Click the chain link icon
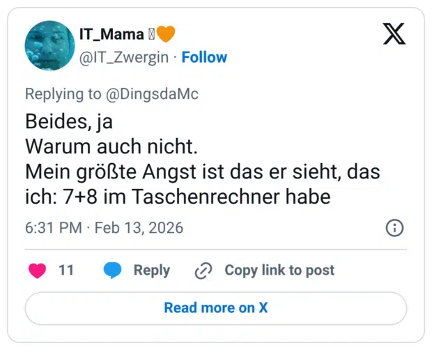 coord(203,271)
